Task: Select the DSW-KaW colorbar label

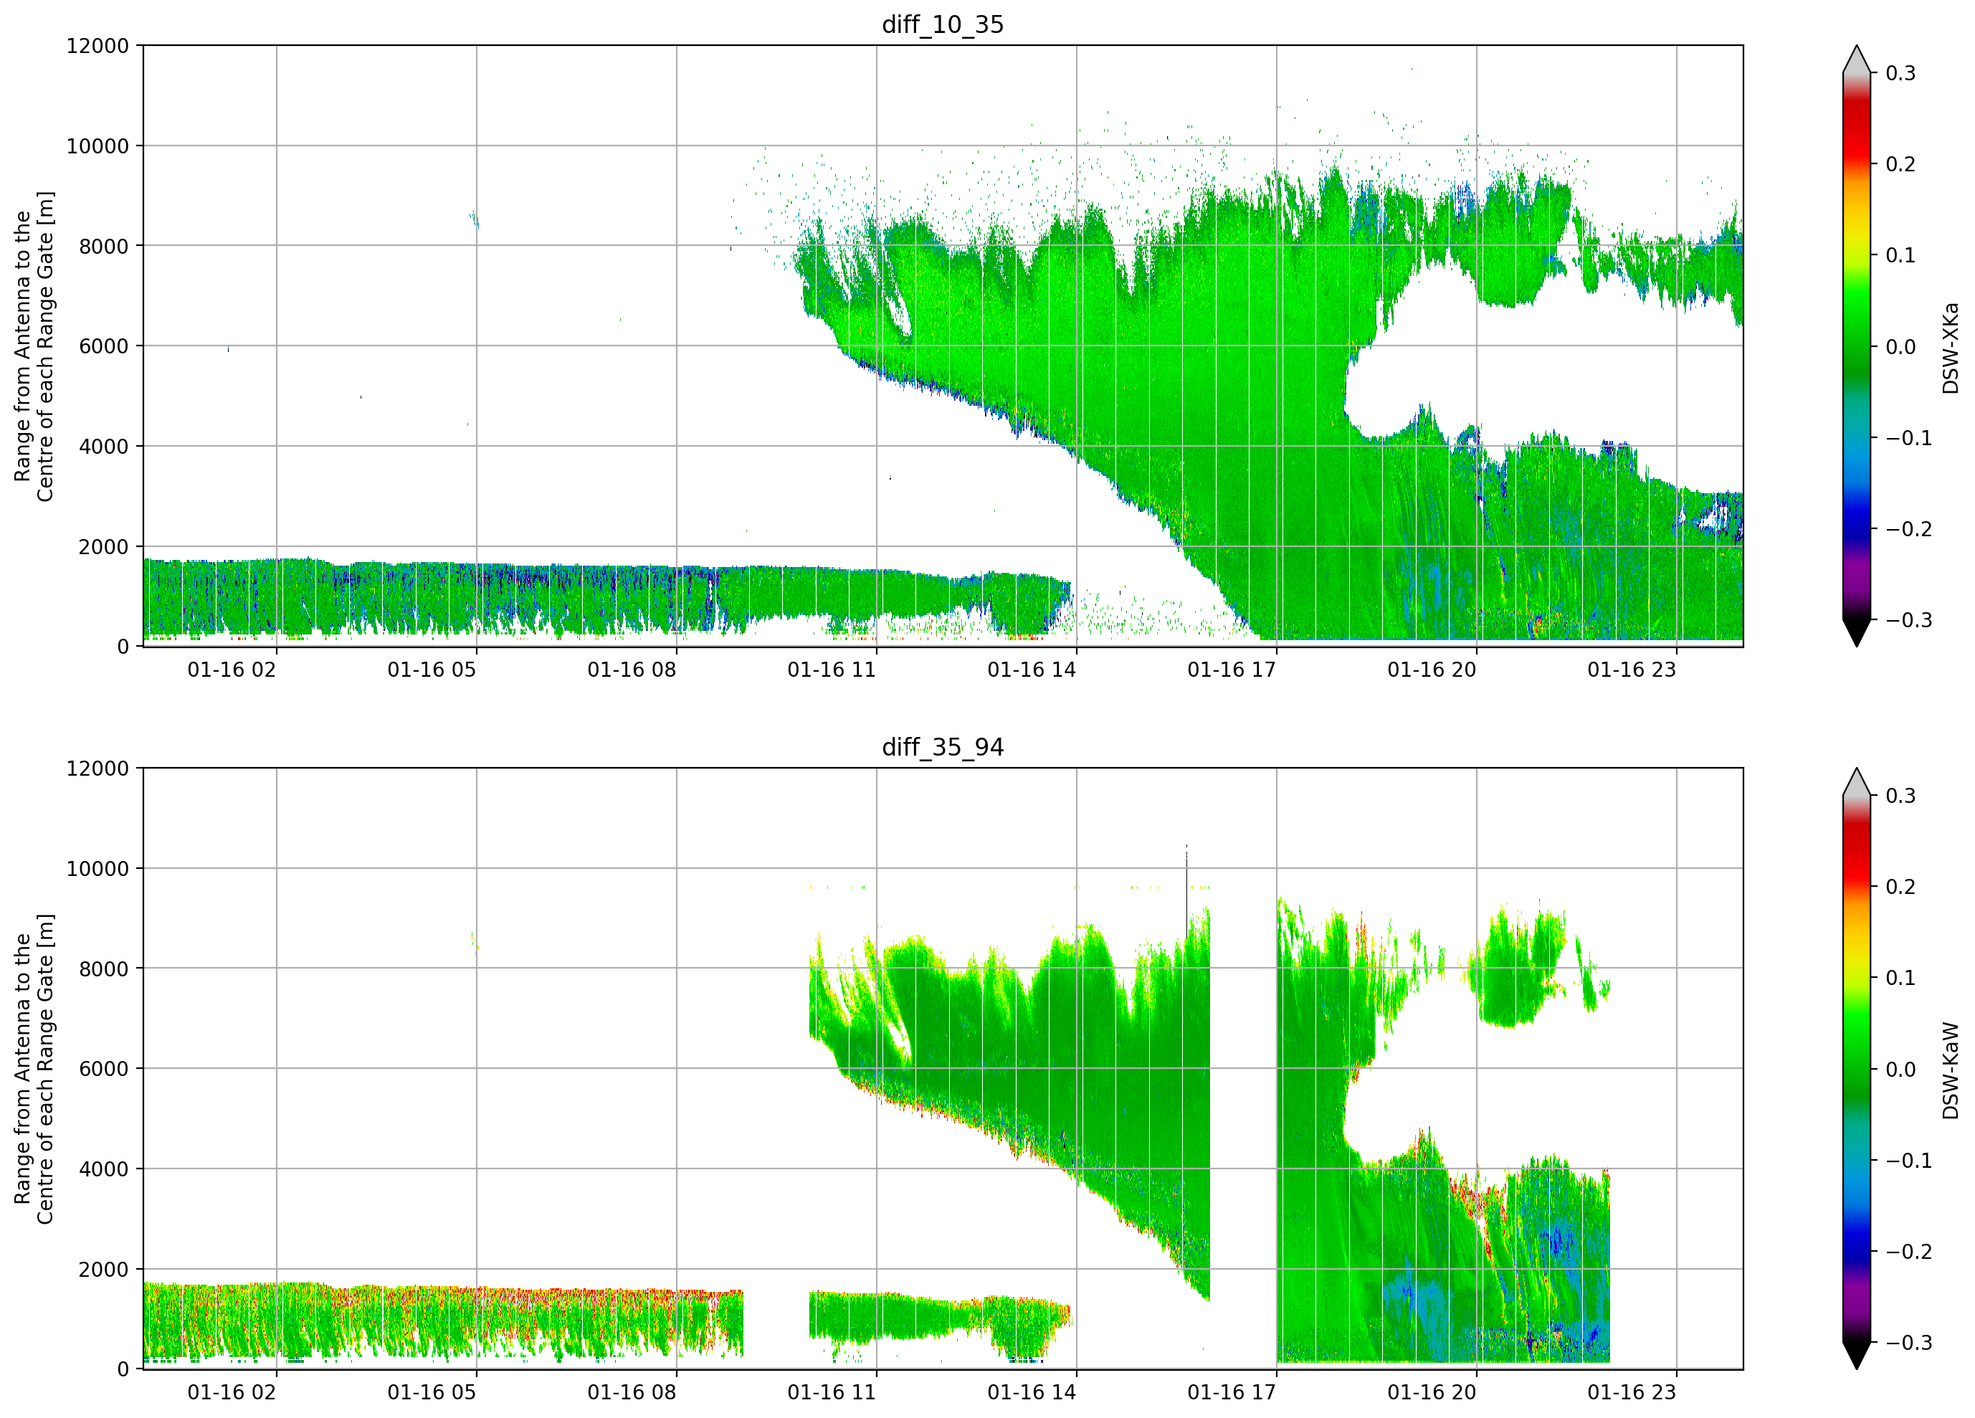Action: click(1951, 1070)
